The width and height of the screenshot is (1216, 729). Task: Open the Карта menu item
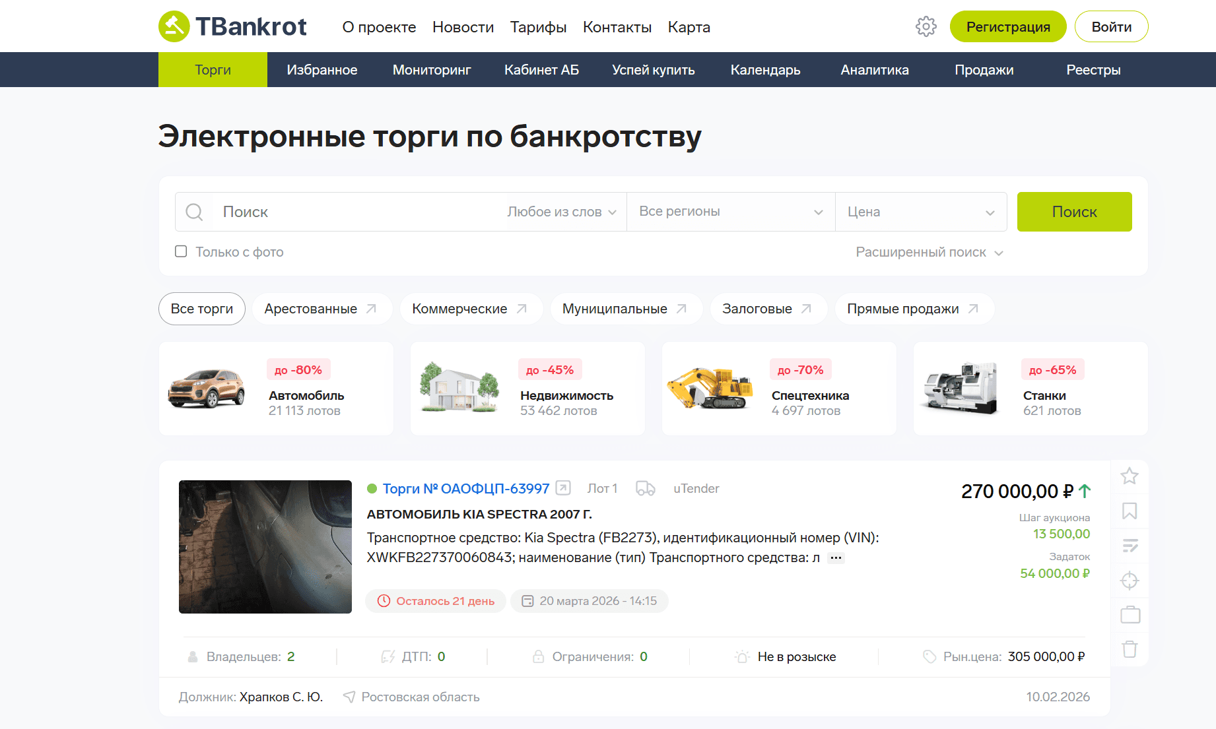[x=689, y=27]
